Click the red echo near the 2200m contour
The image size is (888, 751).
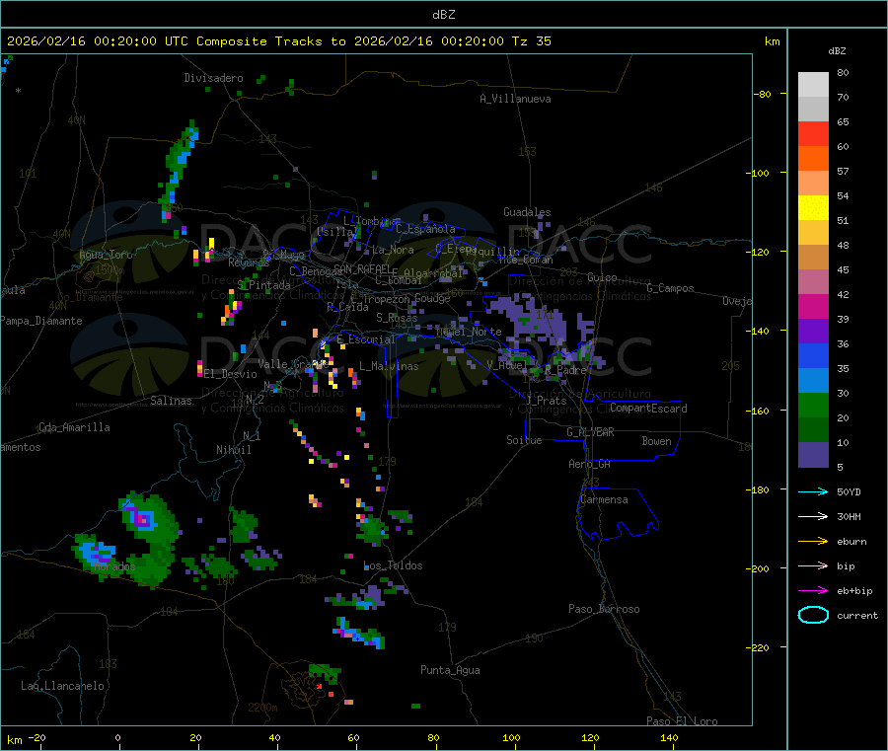pos(320,686)
